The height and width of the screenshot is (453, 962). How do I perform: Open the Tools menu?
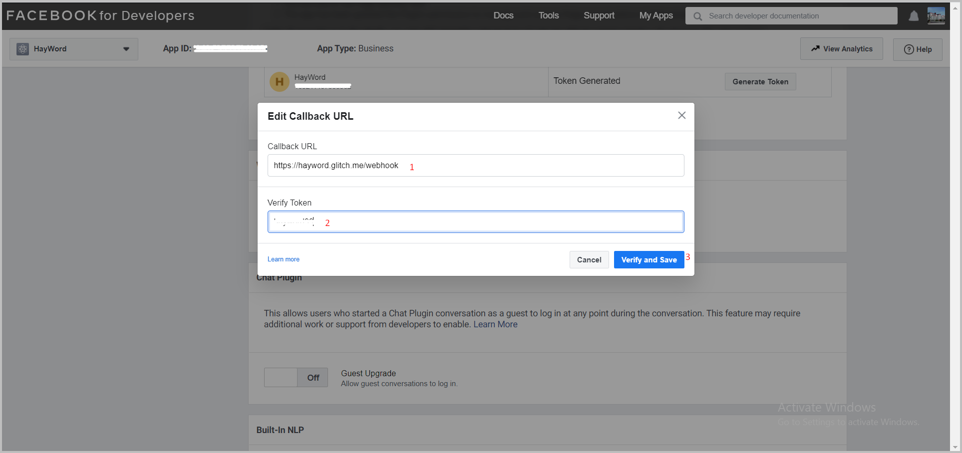(x=548, y=15)
